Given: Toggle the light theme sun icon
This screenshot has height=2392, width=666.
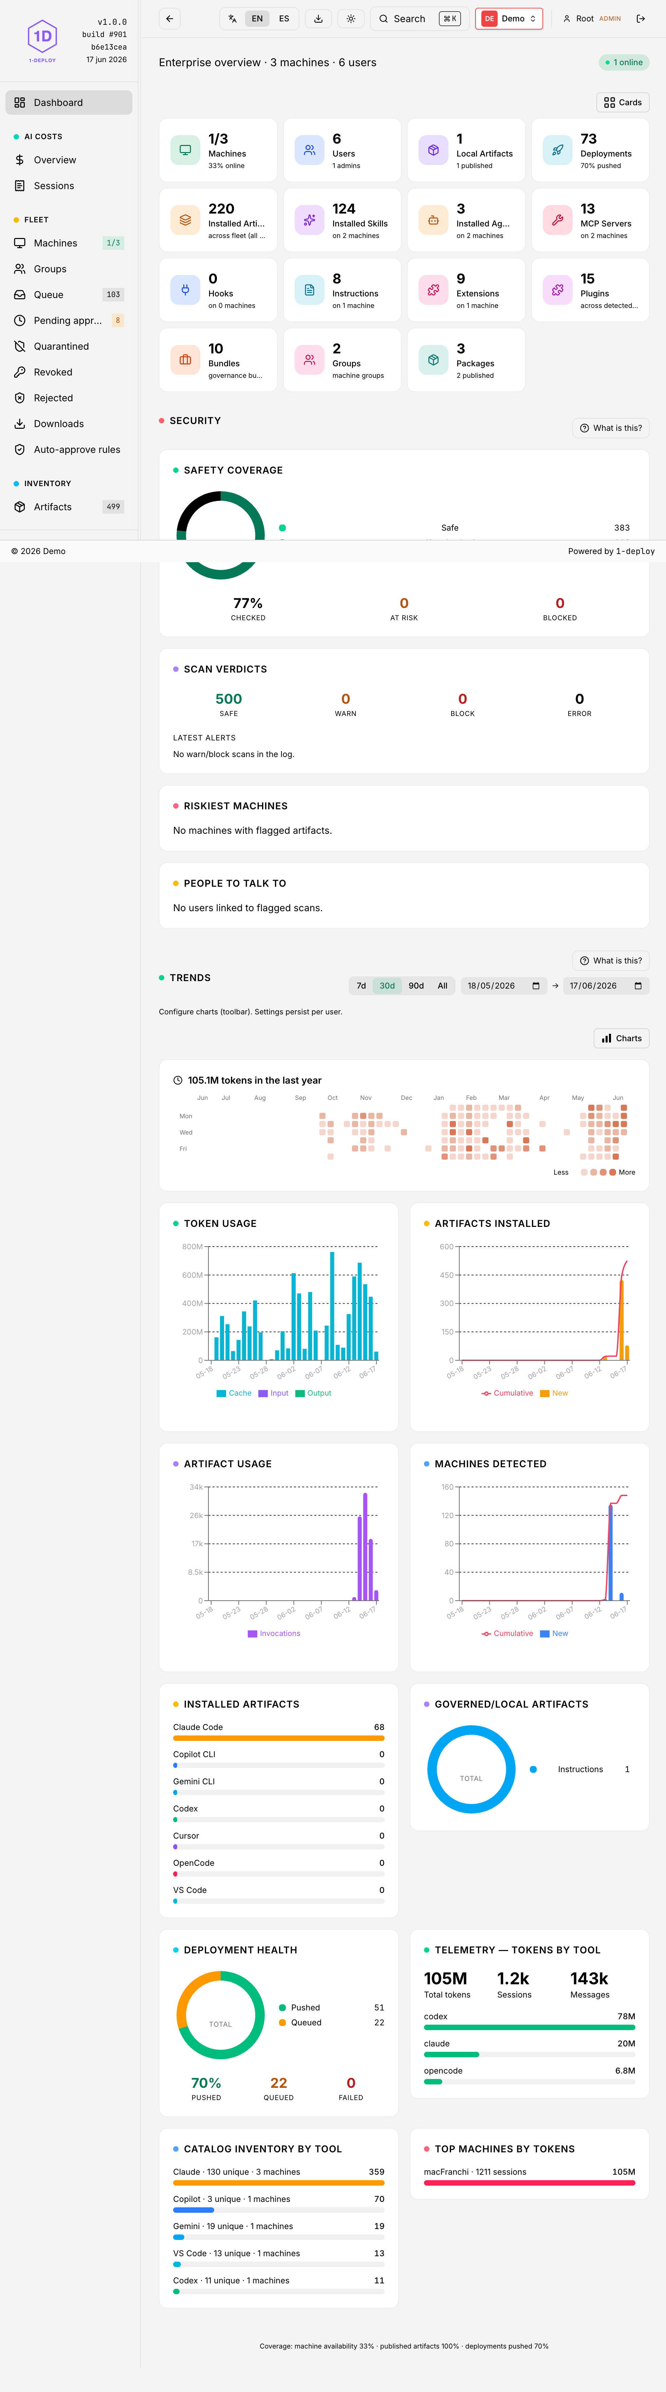Looking at the screenshot, I should [x=350, y=19].
